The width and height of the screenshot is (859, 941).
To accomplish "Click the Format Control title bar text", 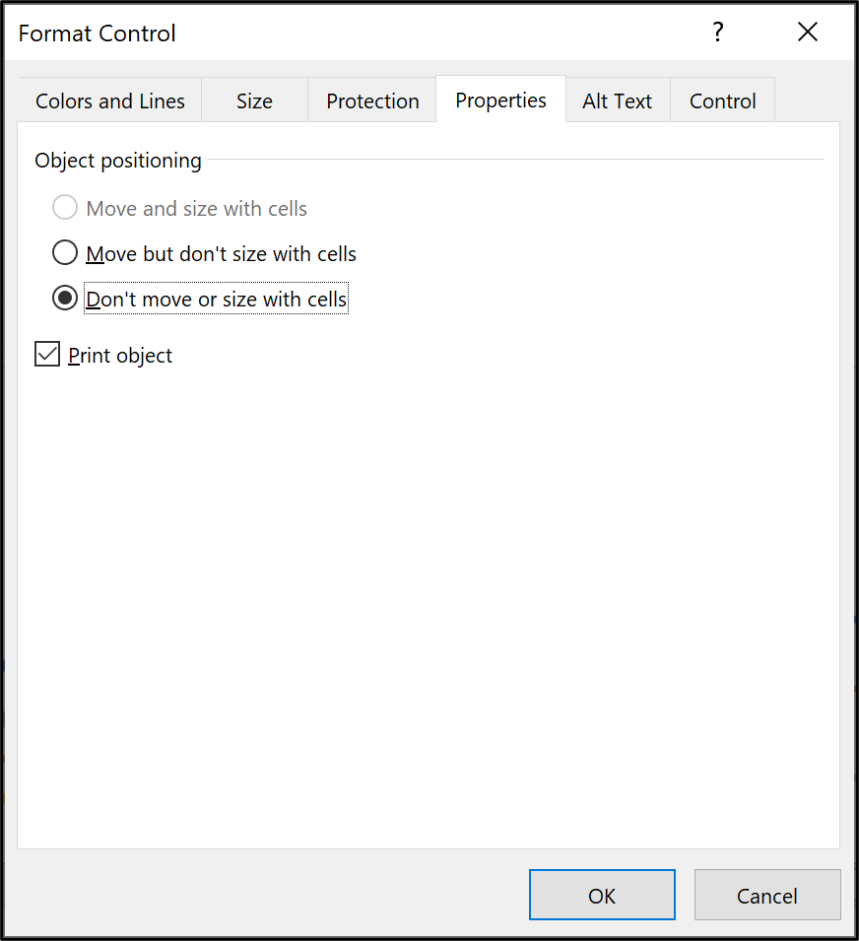I will coord(97,33).
